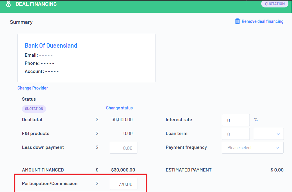Click the QUOTATION badge in the green header
This screenshot has width=292, height=192.
[x=275, y=4]
